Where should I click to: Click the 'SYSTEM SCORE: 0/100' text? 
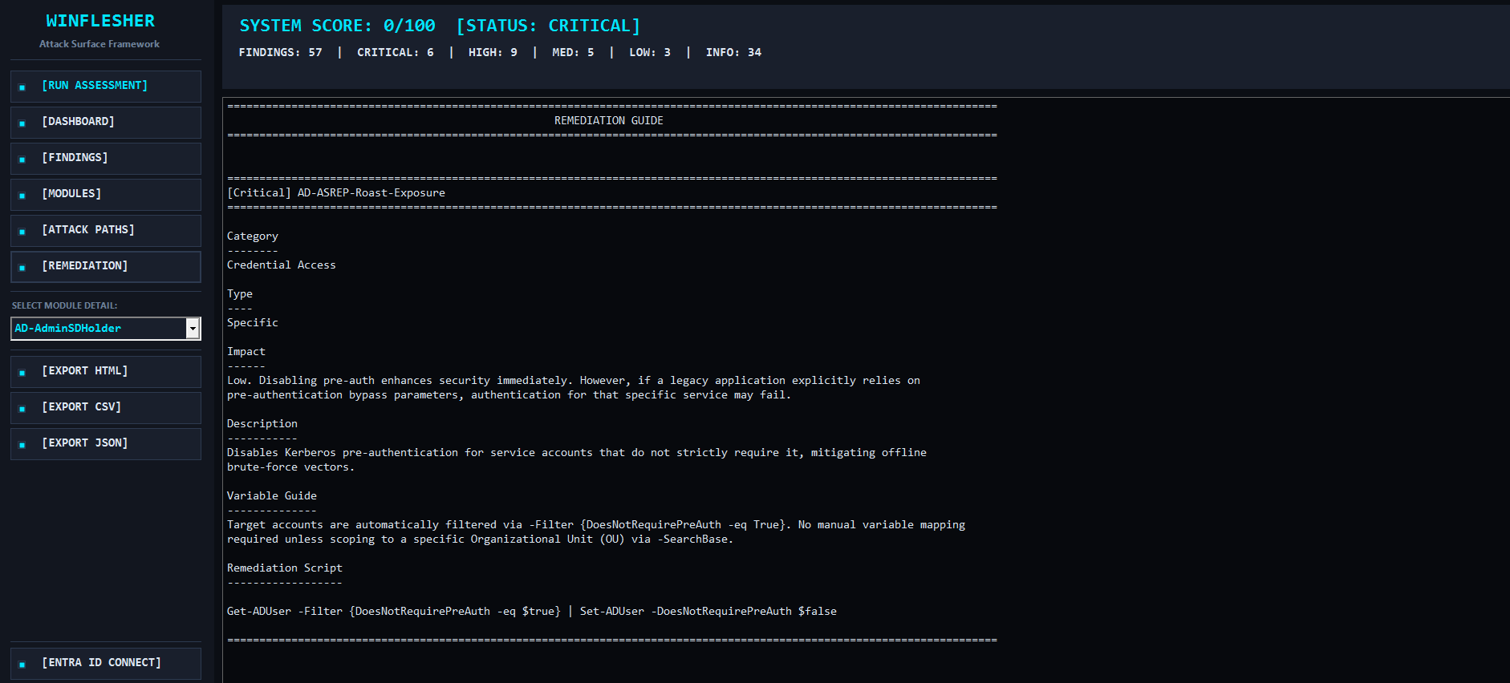337,26
